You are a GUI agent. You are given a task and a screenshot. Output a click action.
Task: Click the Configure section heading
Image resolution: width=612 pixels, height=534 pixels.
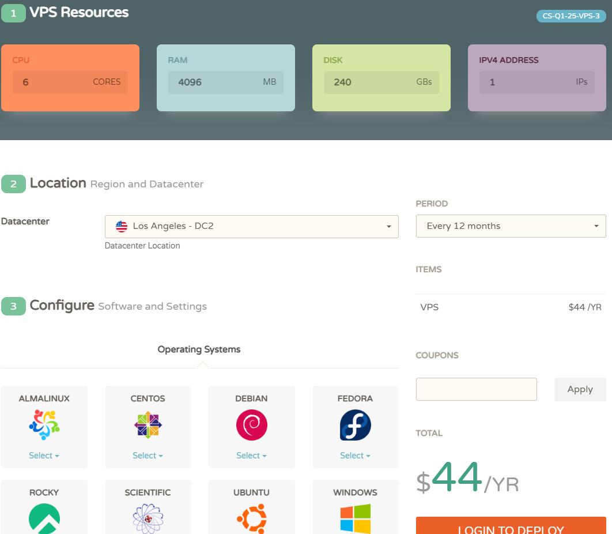tap(62, 306)
